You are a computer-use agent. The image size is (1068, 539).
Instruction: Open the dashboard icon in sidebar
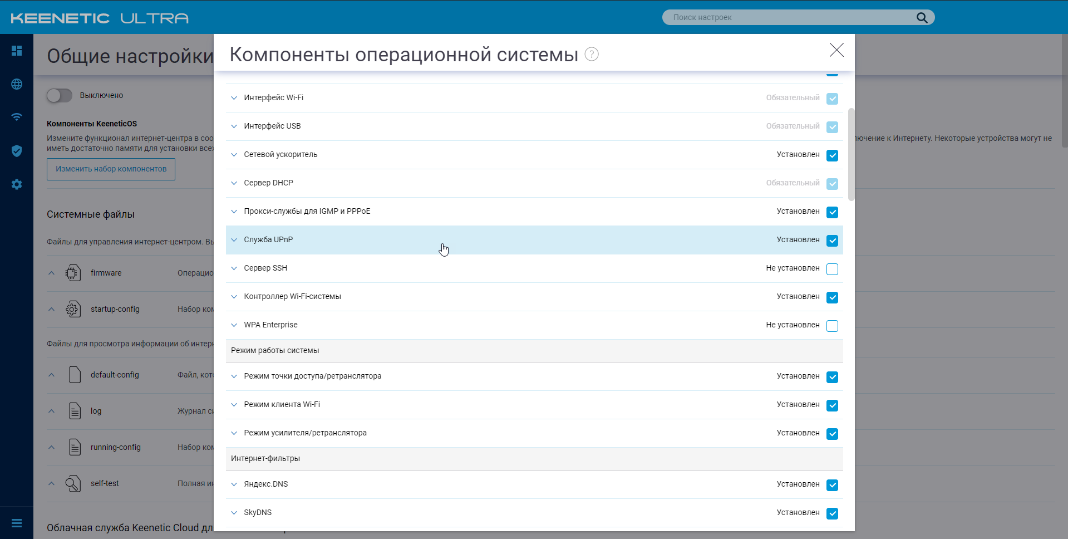click(17, 51)
